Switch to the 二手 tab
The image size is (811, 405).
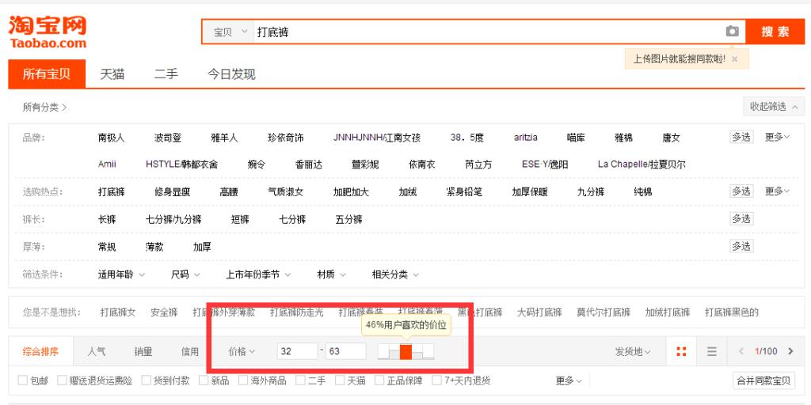click(166, 74)
